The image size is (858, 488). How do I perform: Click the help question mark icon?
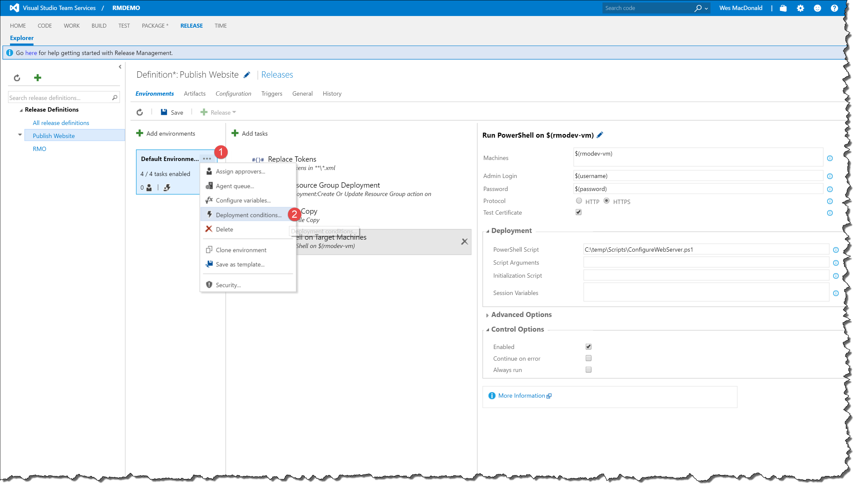pos(834,8)
